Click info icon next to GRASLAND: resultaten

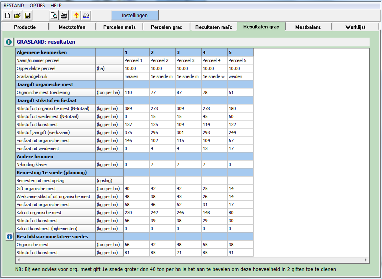(9, 42)
